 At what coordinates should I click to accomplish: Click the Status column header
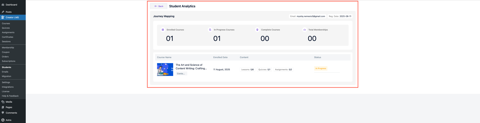pyautogui.click(x=317, y=57)
